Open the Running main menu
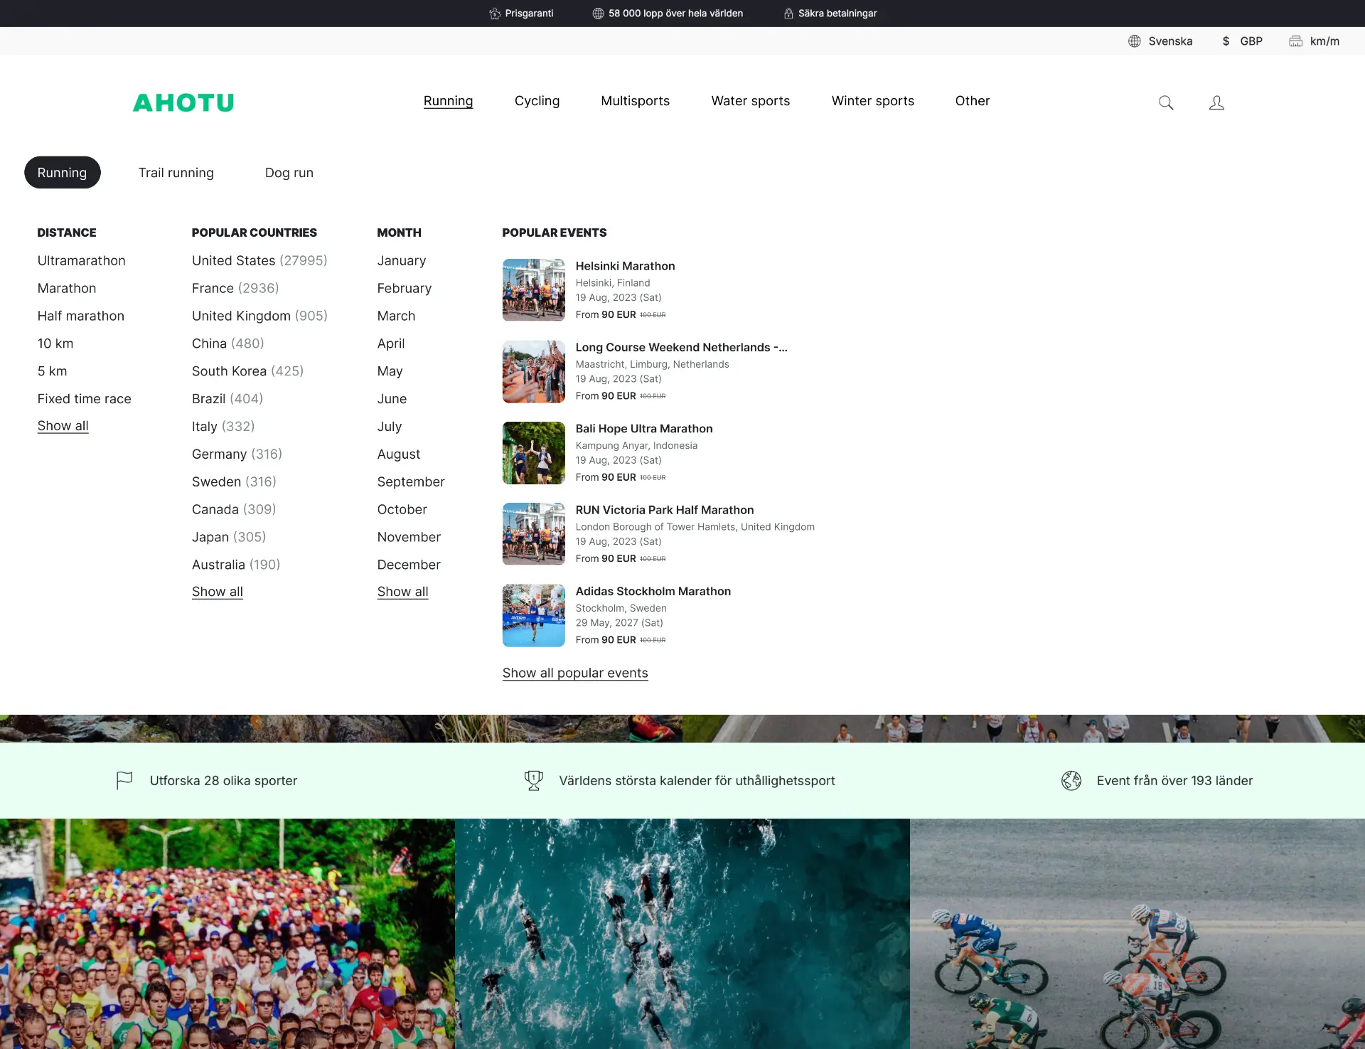The width and height of the screenshot is (1365, 1049). [448, 101]
